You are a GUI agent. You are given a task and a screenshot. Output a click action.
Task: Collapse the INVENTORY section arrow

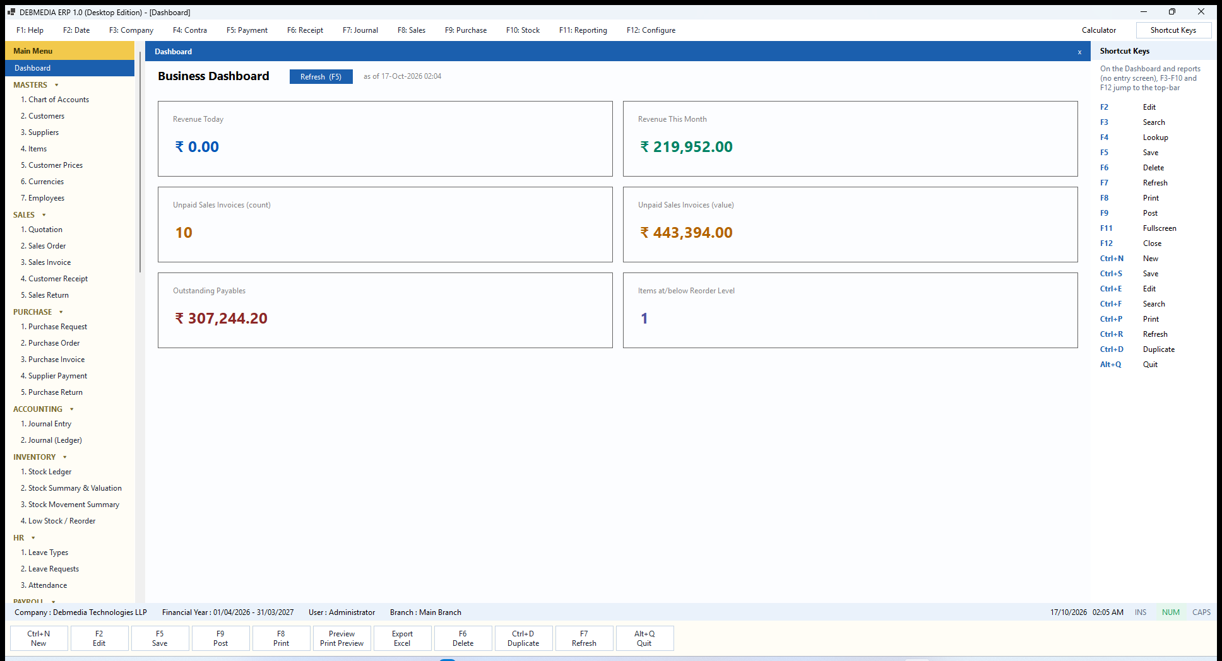coord(65,457)
